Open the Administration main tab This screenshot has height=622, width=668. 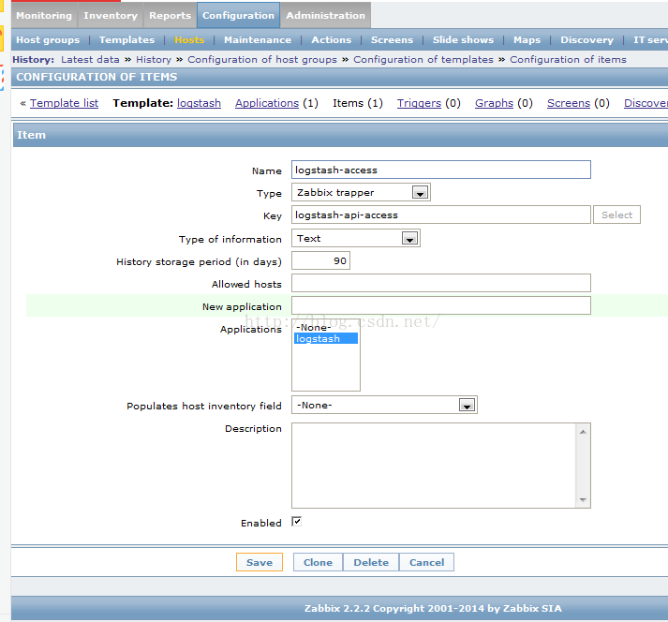(325, 15)
